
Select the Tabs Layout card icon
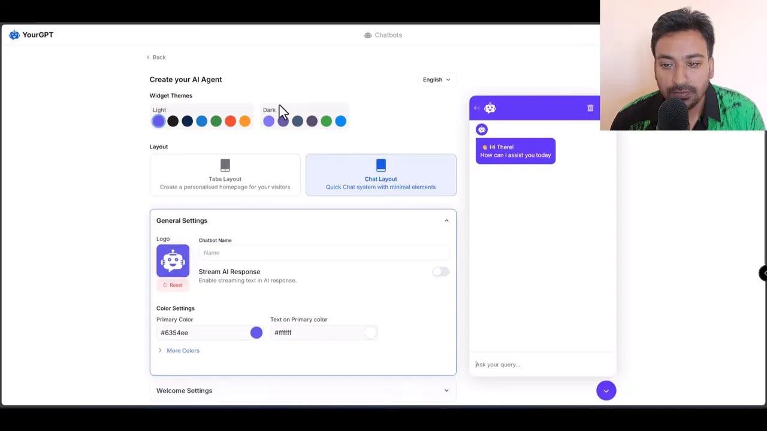pos(225,166)
